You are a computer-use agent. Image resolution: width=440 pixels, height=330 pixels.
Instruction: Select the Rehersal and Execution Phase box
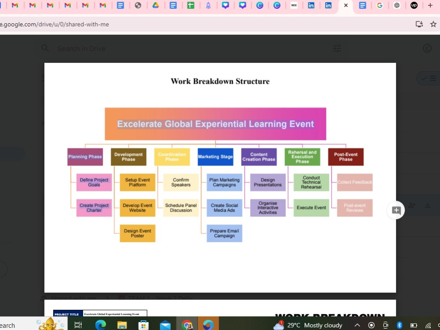pyautogui.click(x=302, y=157)
